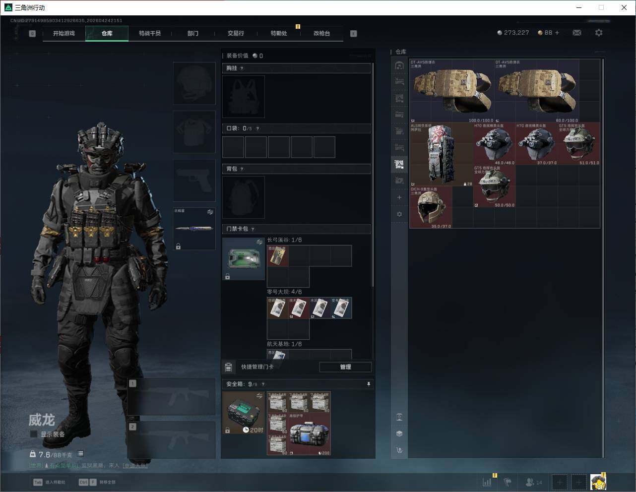Select the GT5 helmet with 50.0/50.0 durability
The width and height of the screenshot is (636, 492).
[494, 186]
